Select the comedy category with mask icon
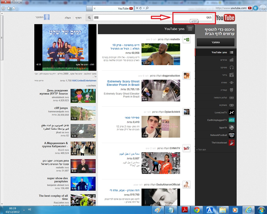Viewport: 267px width, 214px height. pyautogui.click(x=216, y=90)
